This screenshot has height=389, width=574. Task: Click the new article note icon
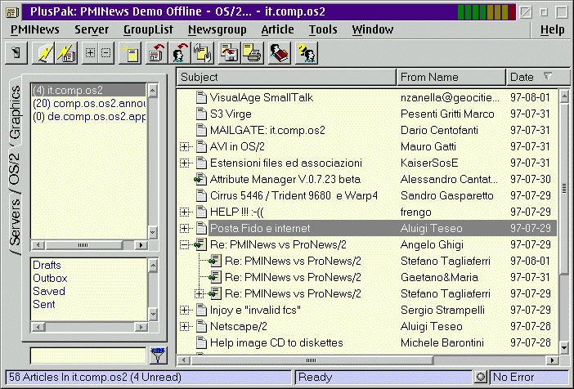pos(129,54)
